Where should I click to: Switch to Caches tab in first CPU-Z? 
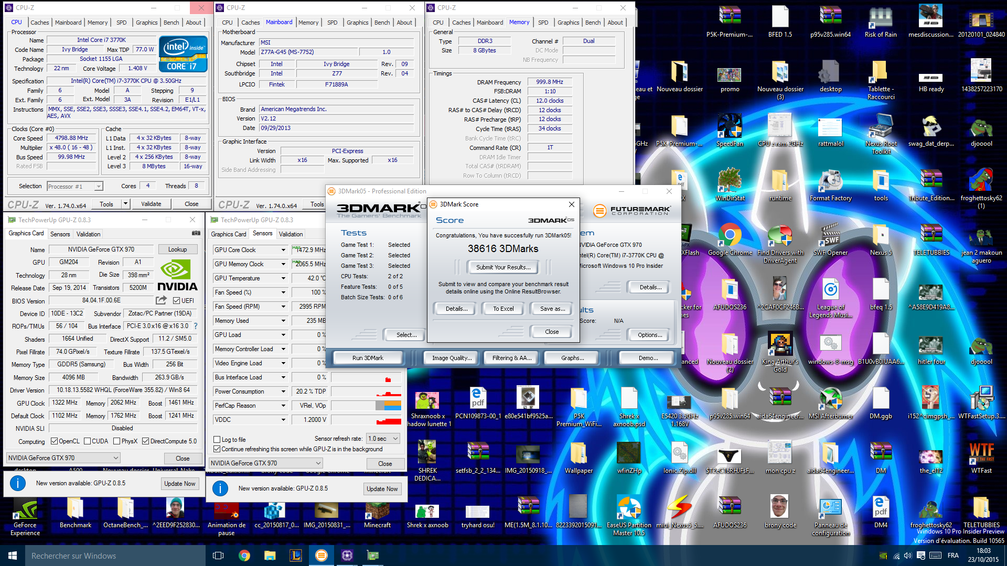pyautogui.click(x=39, y=23)
